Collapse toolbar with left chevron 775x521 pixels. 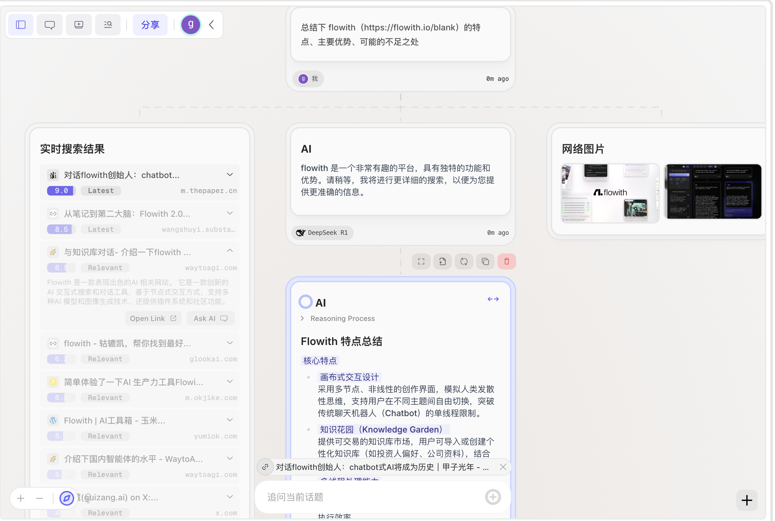(x=211, y=25)
